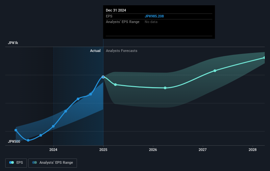Click the JP¥1k y-axis label
The image size is (270, 171).
click(13, 43)
